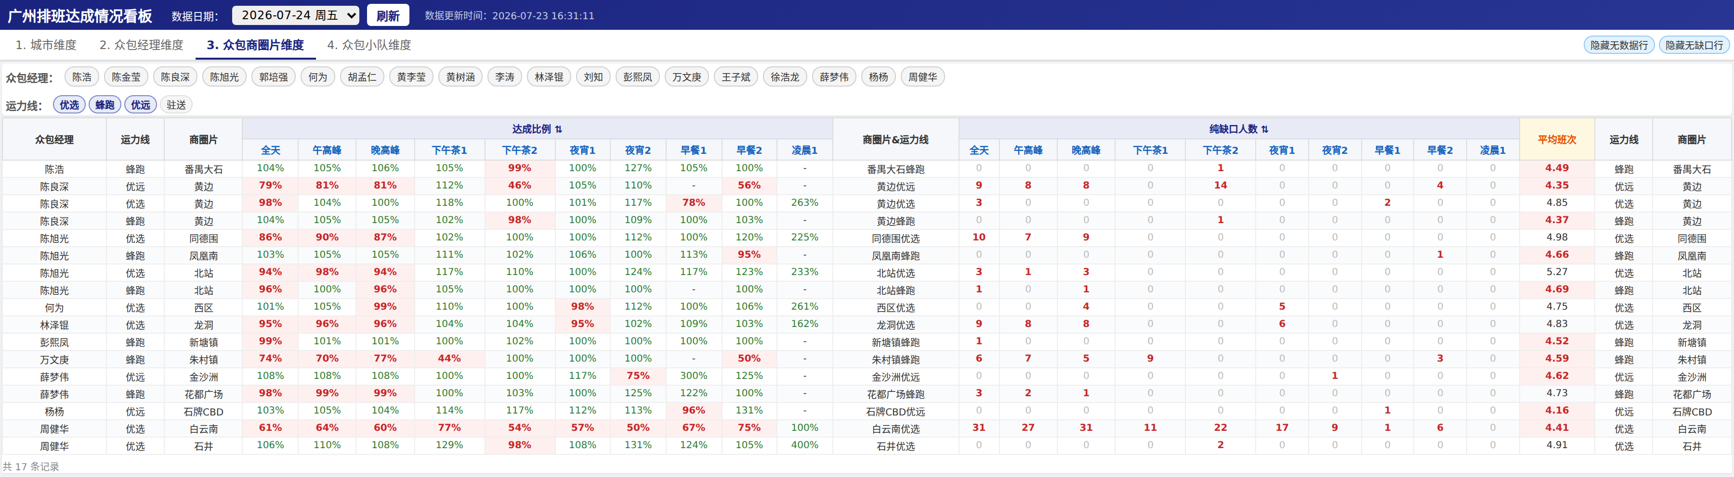The image size is (1734, 477).
Task: Sort by 夜宵1 under 纯缺口人数
Action: (x=1282, y=151)
